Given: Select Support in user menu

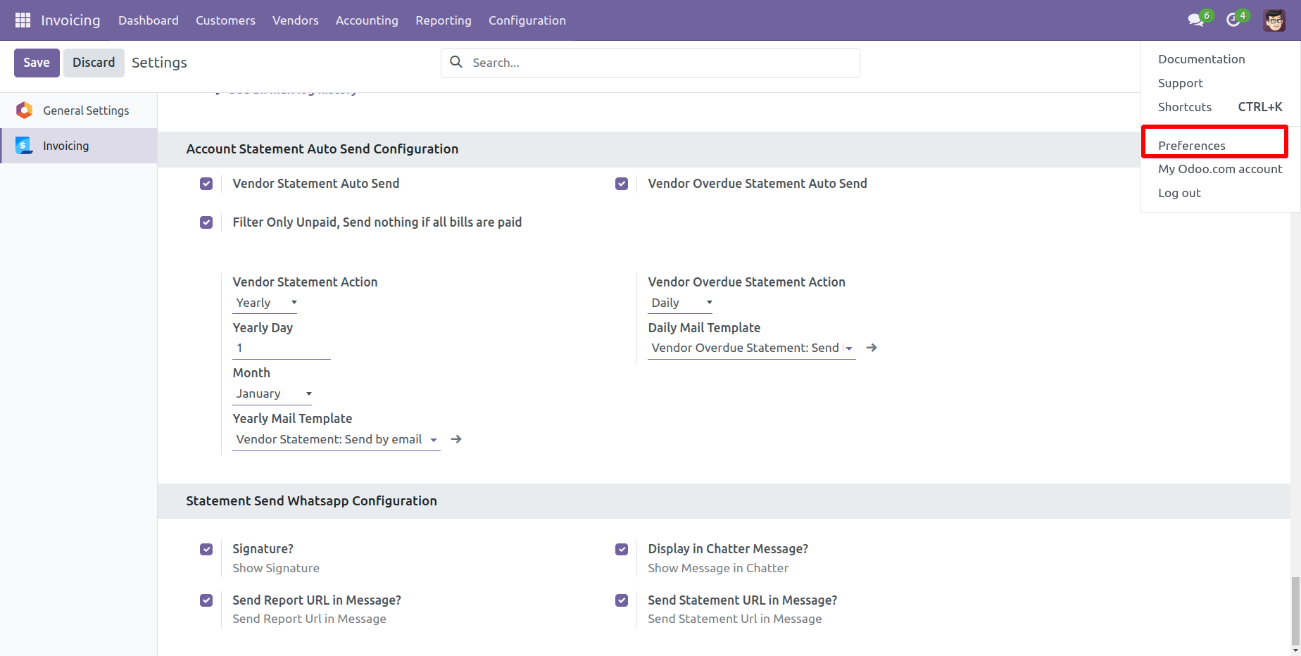Looking at the screenshot, I should [x=1220, y=83].
